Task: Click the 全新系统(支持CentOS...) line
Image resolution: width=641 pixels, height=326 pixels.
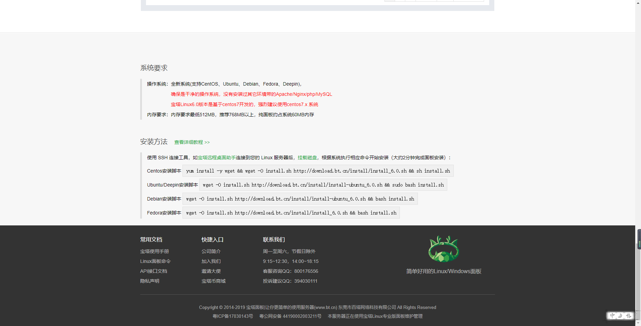Action: pos(236,84)
